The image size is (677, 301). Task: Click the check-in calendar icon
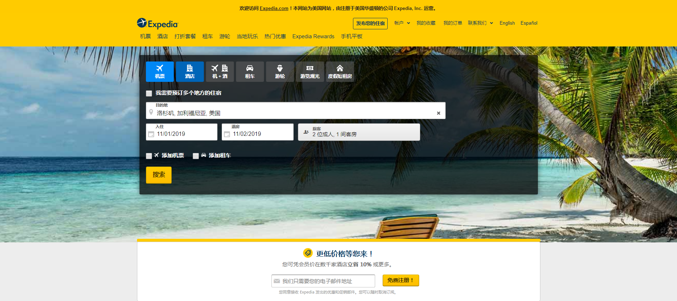(x=151, y=134)
